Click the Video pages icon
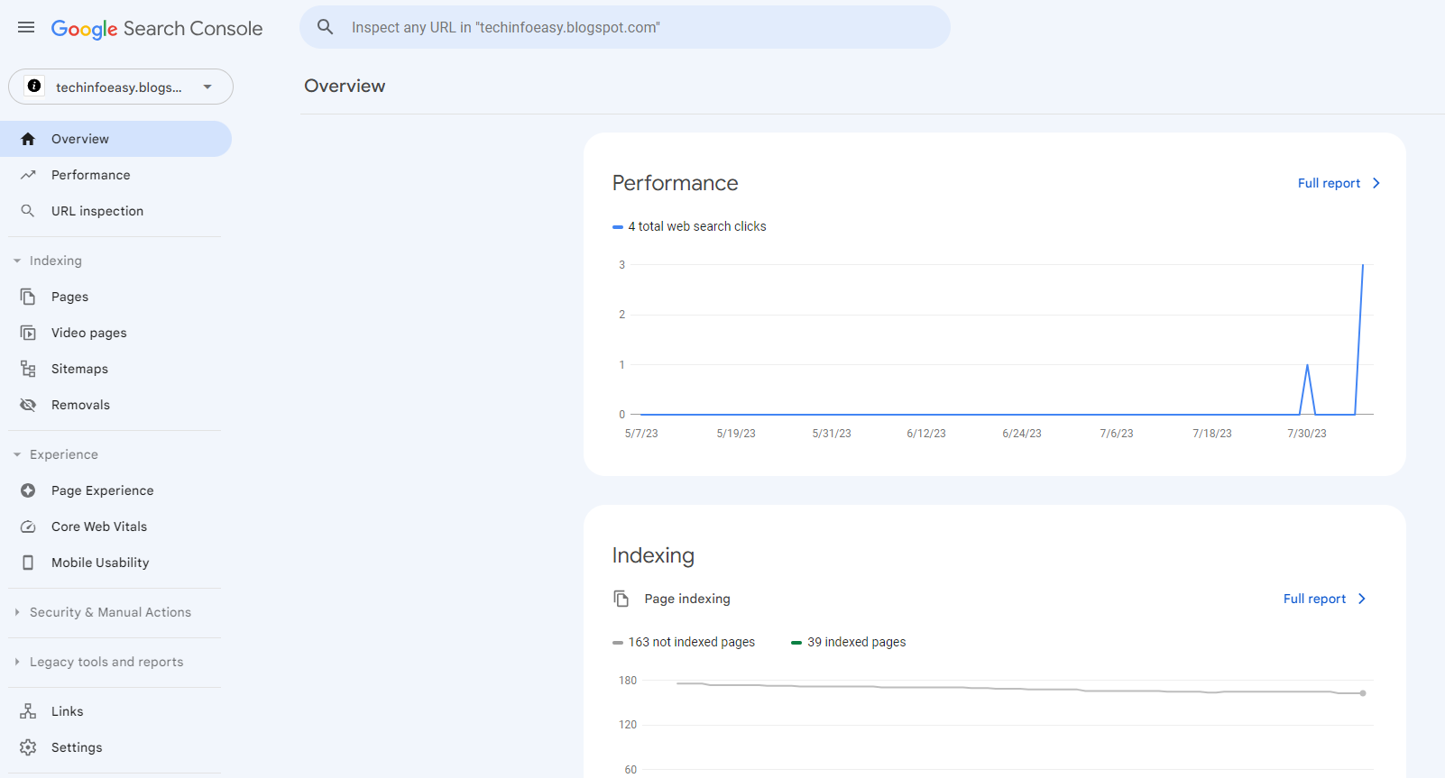Viewport: 1445px width, 778px height. pyautogui.click(x=28, y=333)
